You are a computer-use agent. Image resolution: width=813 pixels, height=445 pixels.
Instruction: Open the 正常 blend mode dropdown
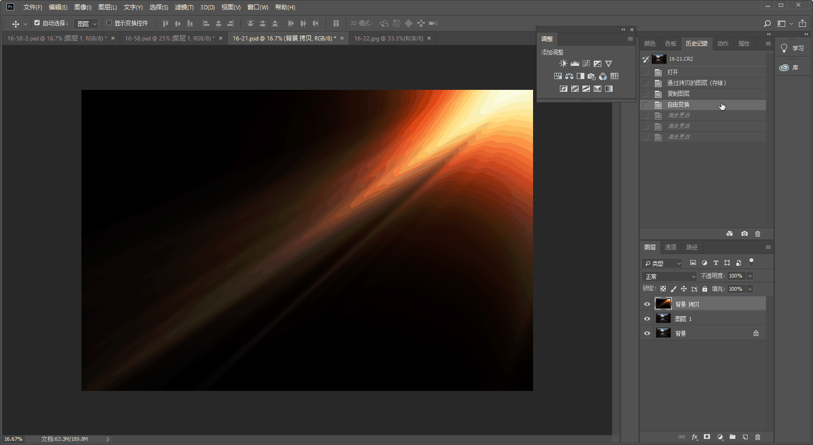coord(669,277)
